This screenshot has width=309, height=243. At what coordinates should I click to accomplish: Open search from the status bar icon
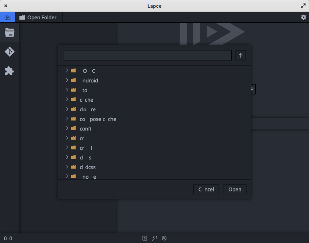click(x=154, y=238)
